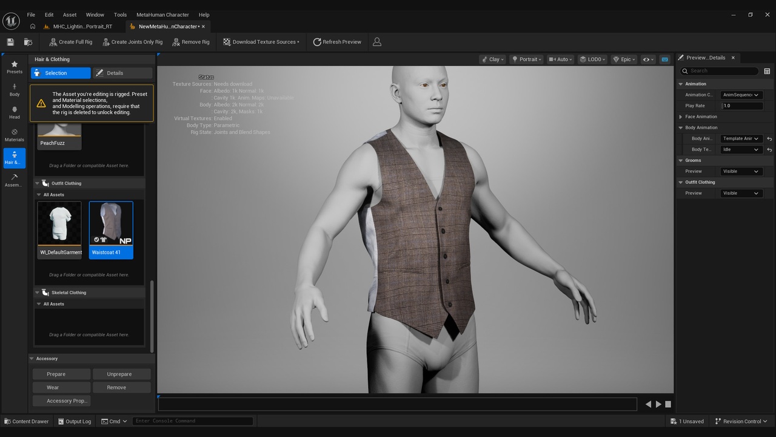Open the Help menu

[204, 15]
